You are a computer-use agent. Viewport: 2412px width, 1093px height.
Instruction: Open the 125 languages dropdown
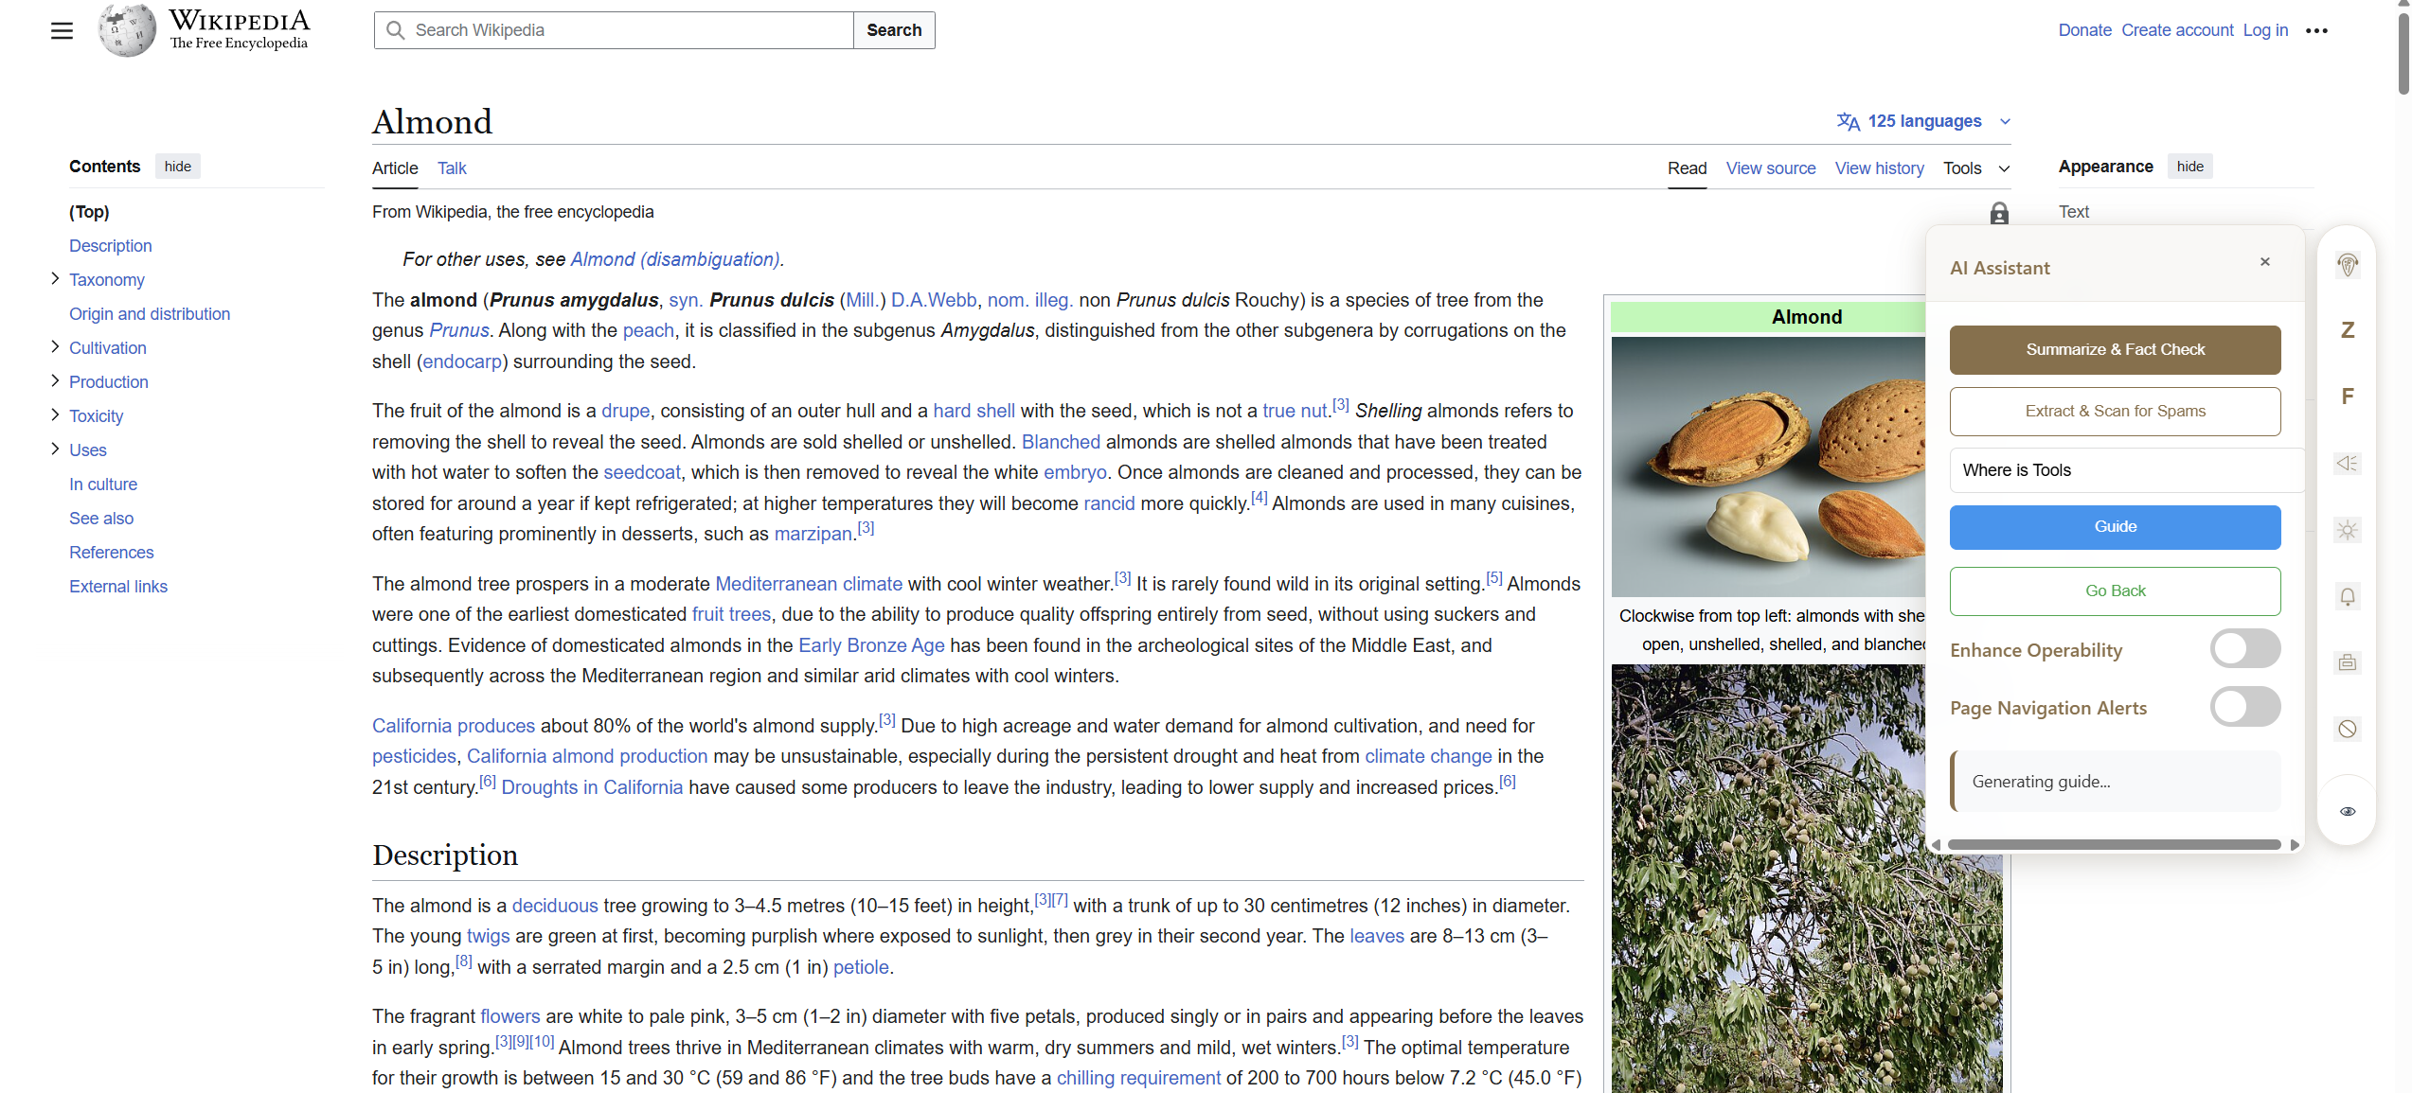(1923, 121)
